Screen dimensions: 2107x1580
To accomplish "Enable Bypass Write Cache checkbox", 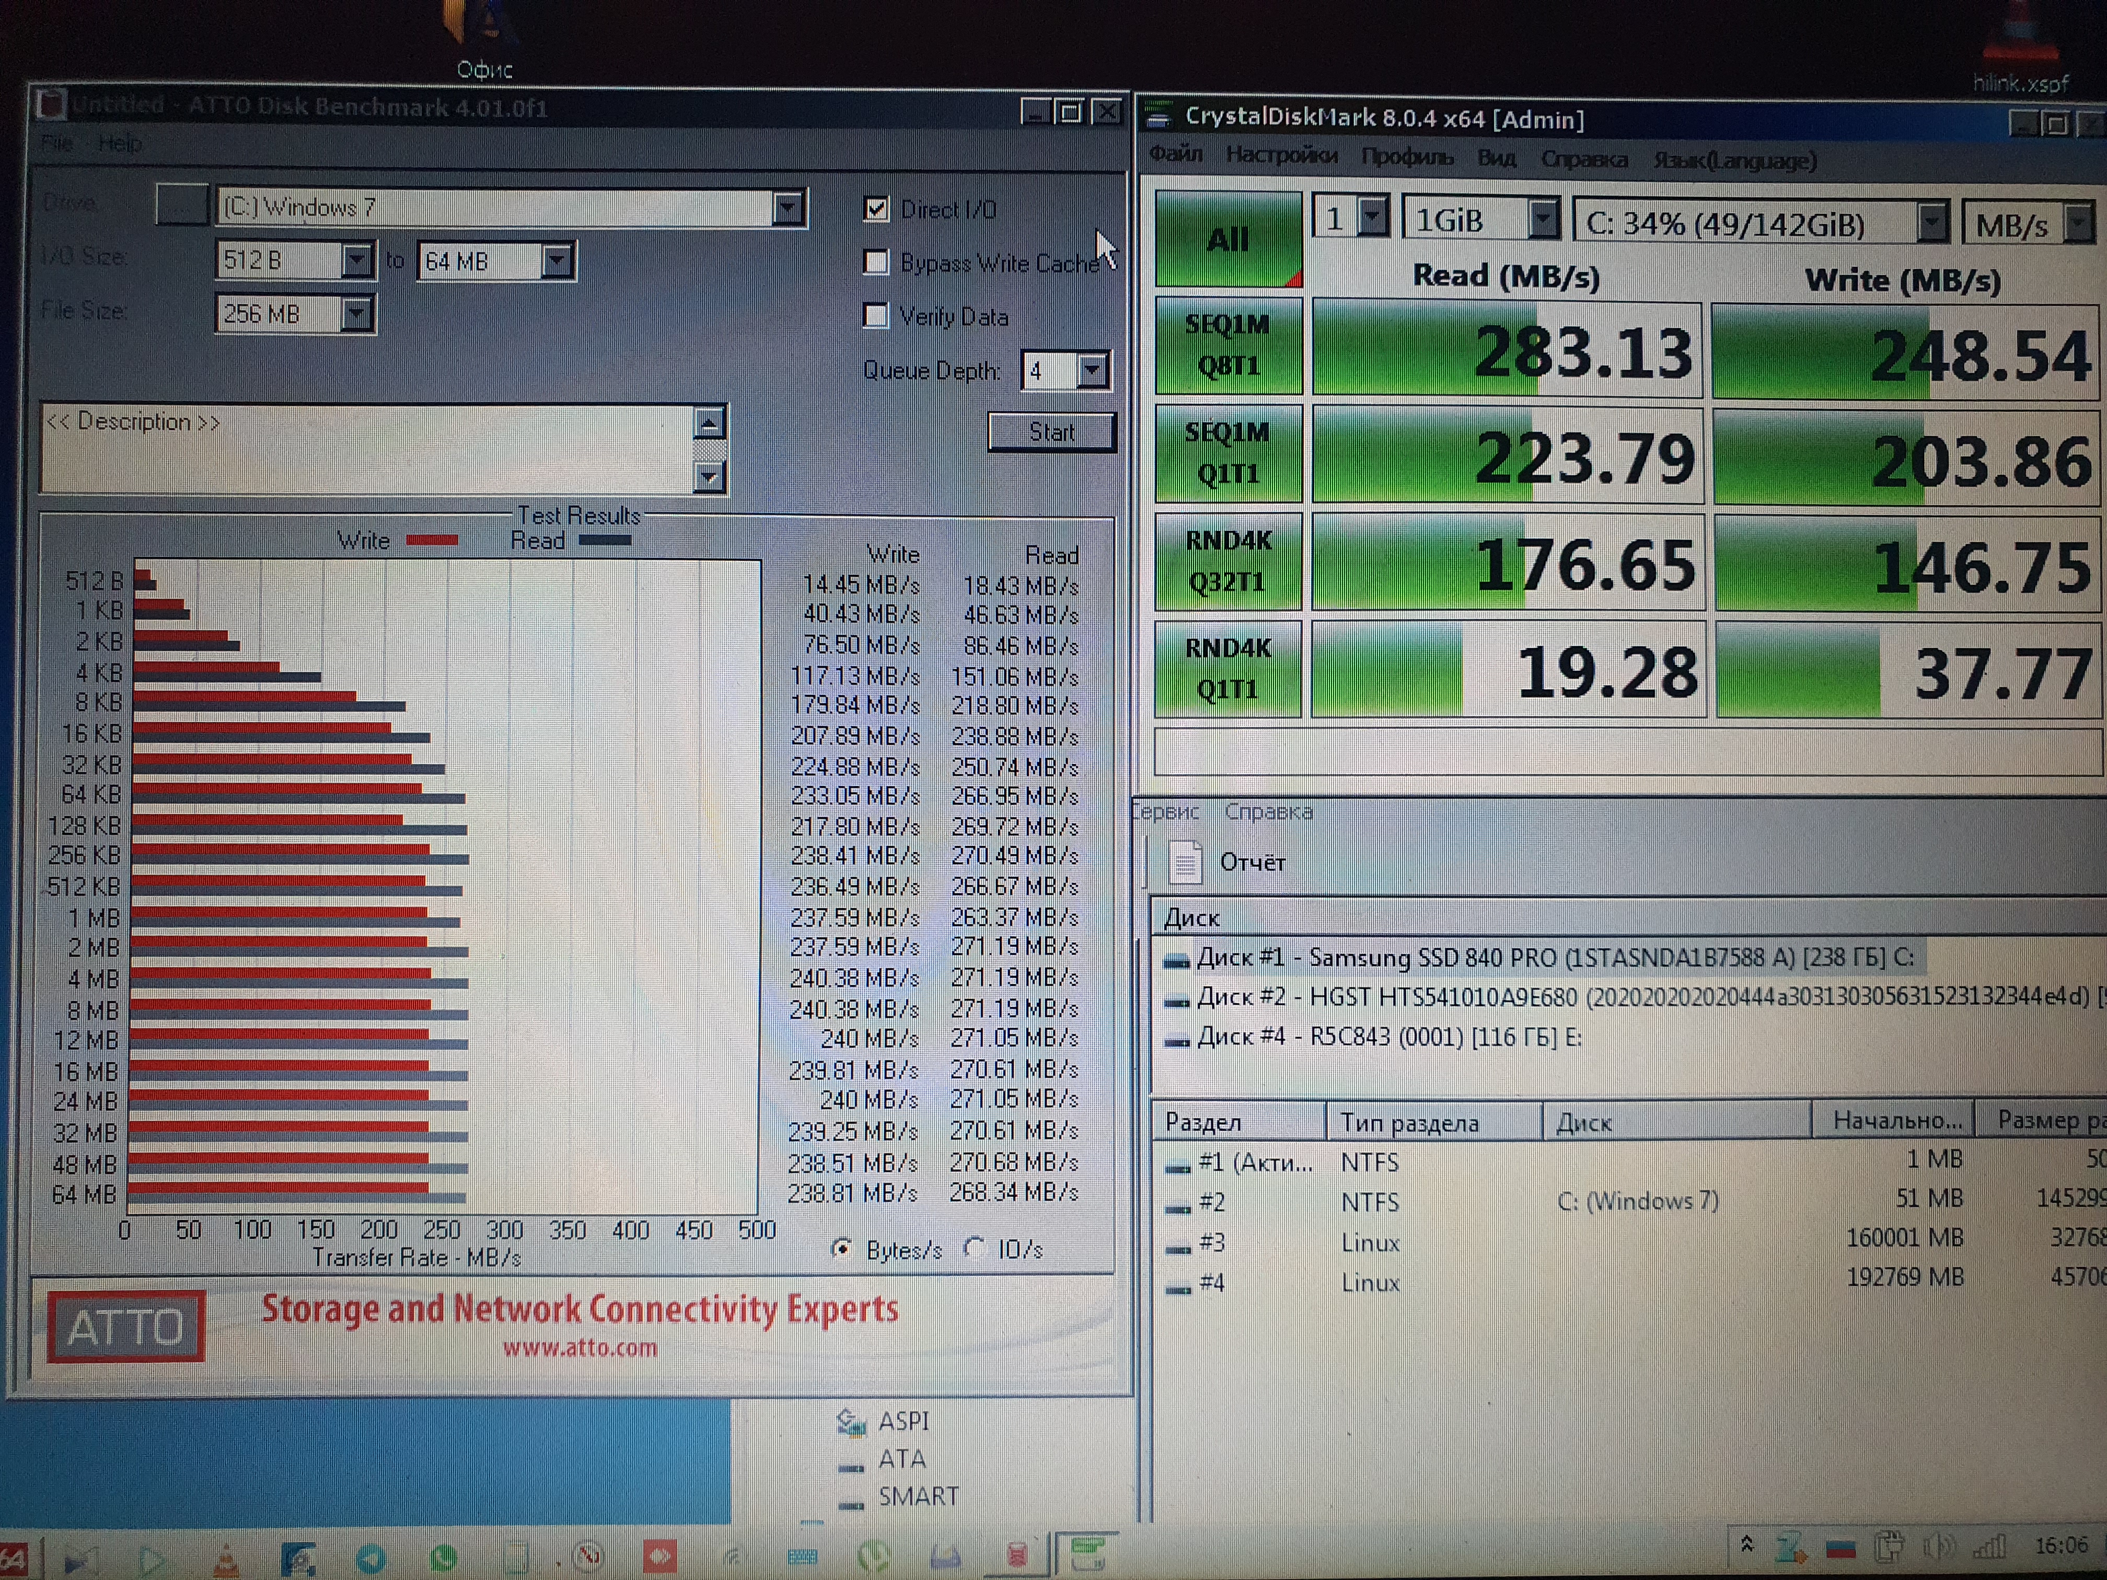I will tap(876, 262).
